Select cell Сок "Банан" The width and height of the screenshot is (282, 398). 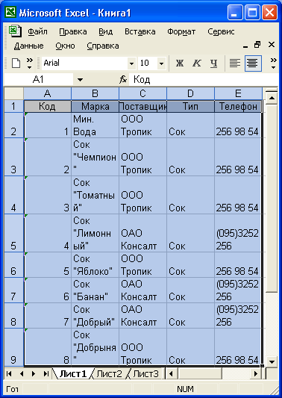tap(95, 290)
